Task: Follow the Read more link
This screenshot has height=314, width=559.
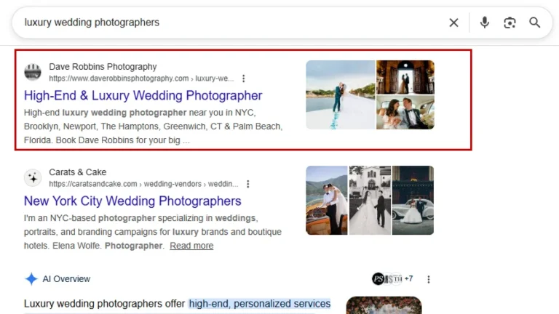Action: (191, 246)
